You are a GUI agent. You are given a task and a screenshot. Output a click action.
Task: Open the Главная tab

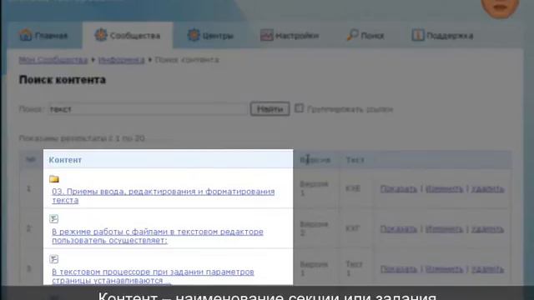click(x=43, y=35)
